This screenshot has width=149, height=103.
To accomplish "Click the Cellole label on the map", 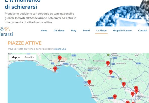I will pyautogui.click(x=85, y=73).
